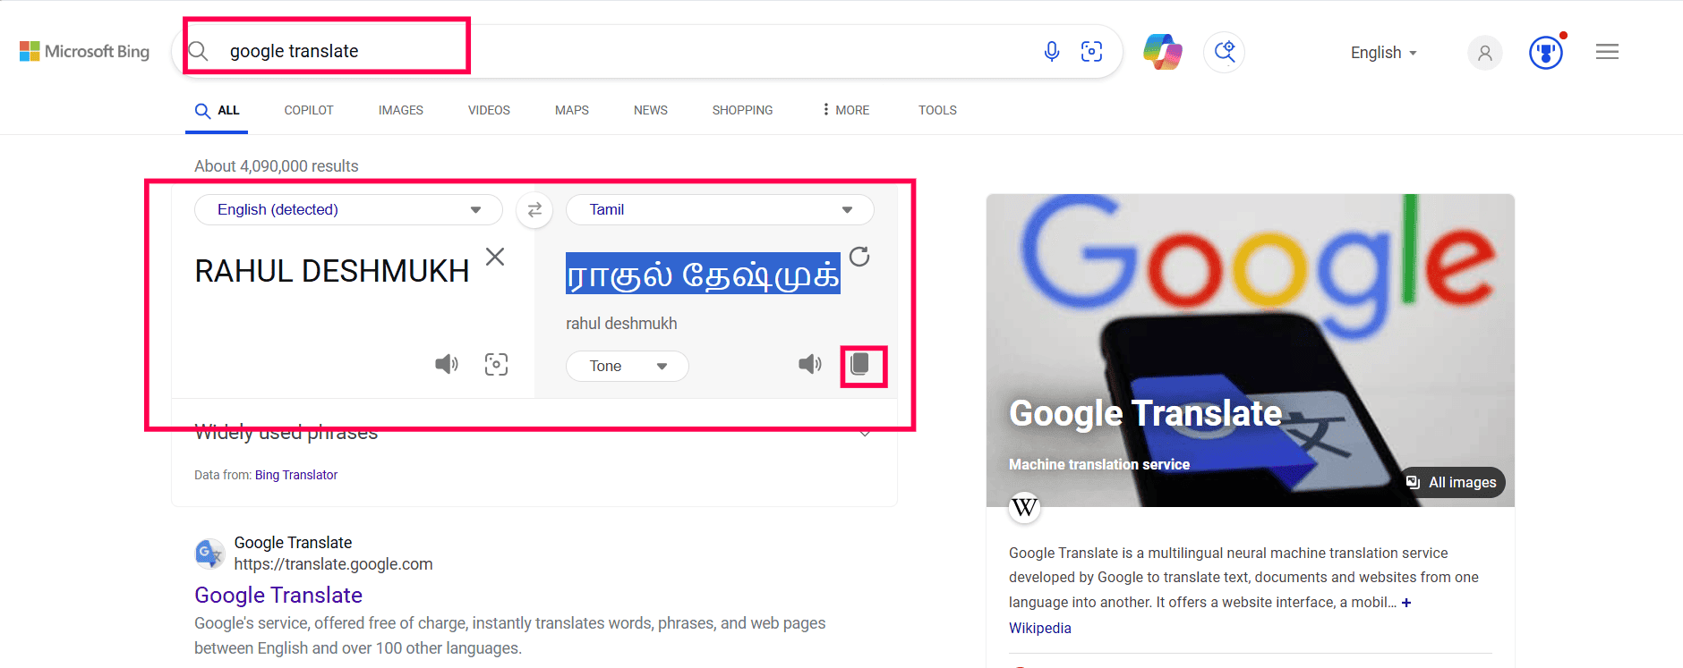Switch to the VIDEOS tab
The image size is (1683, 668).
[x=489, y=110]
